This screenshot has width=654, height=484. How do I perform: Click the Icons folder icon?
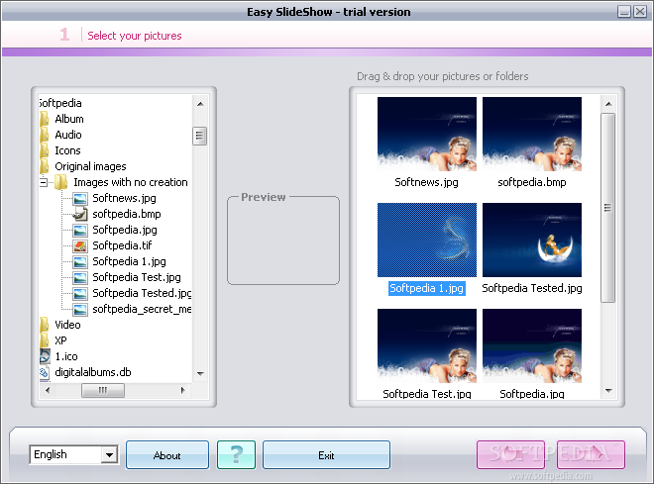coord(45,150)
